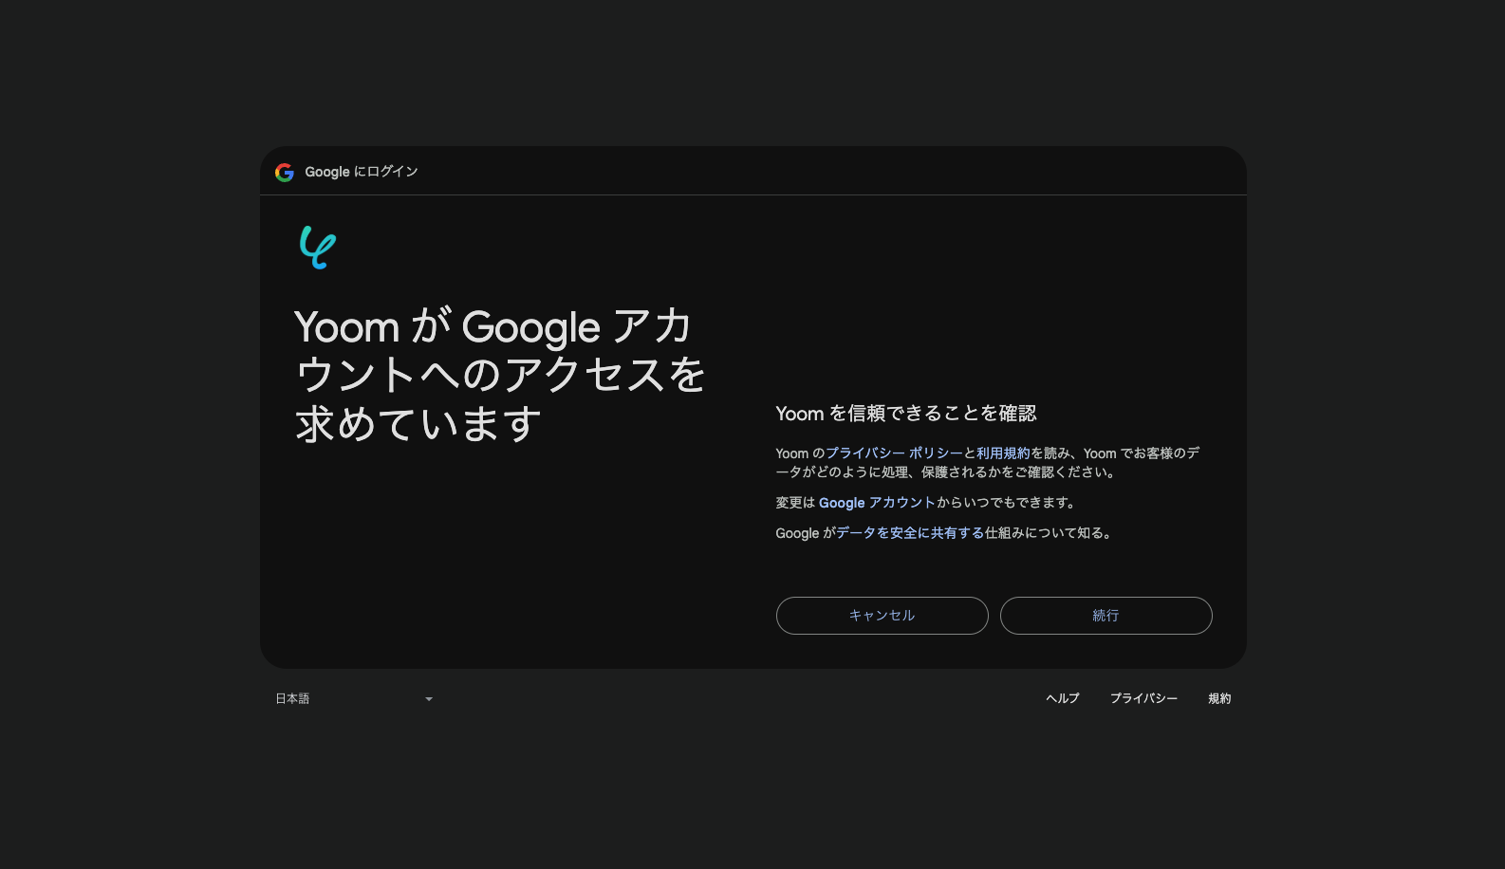This screenshot has width=1505, height=869.
Task: Click the small arrow of language selector
Action: (429, 699)
